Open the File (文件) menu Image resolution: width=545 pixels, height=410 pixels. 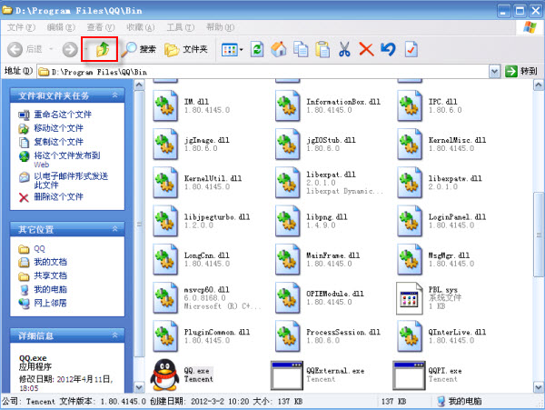(x=21, y=27)
